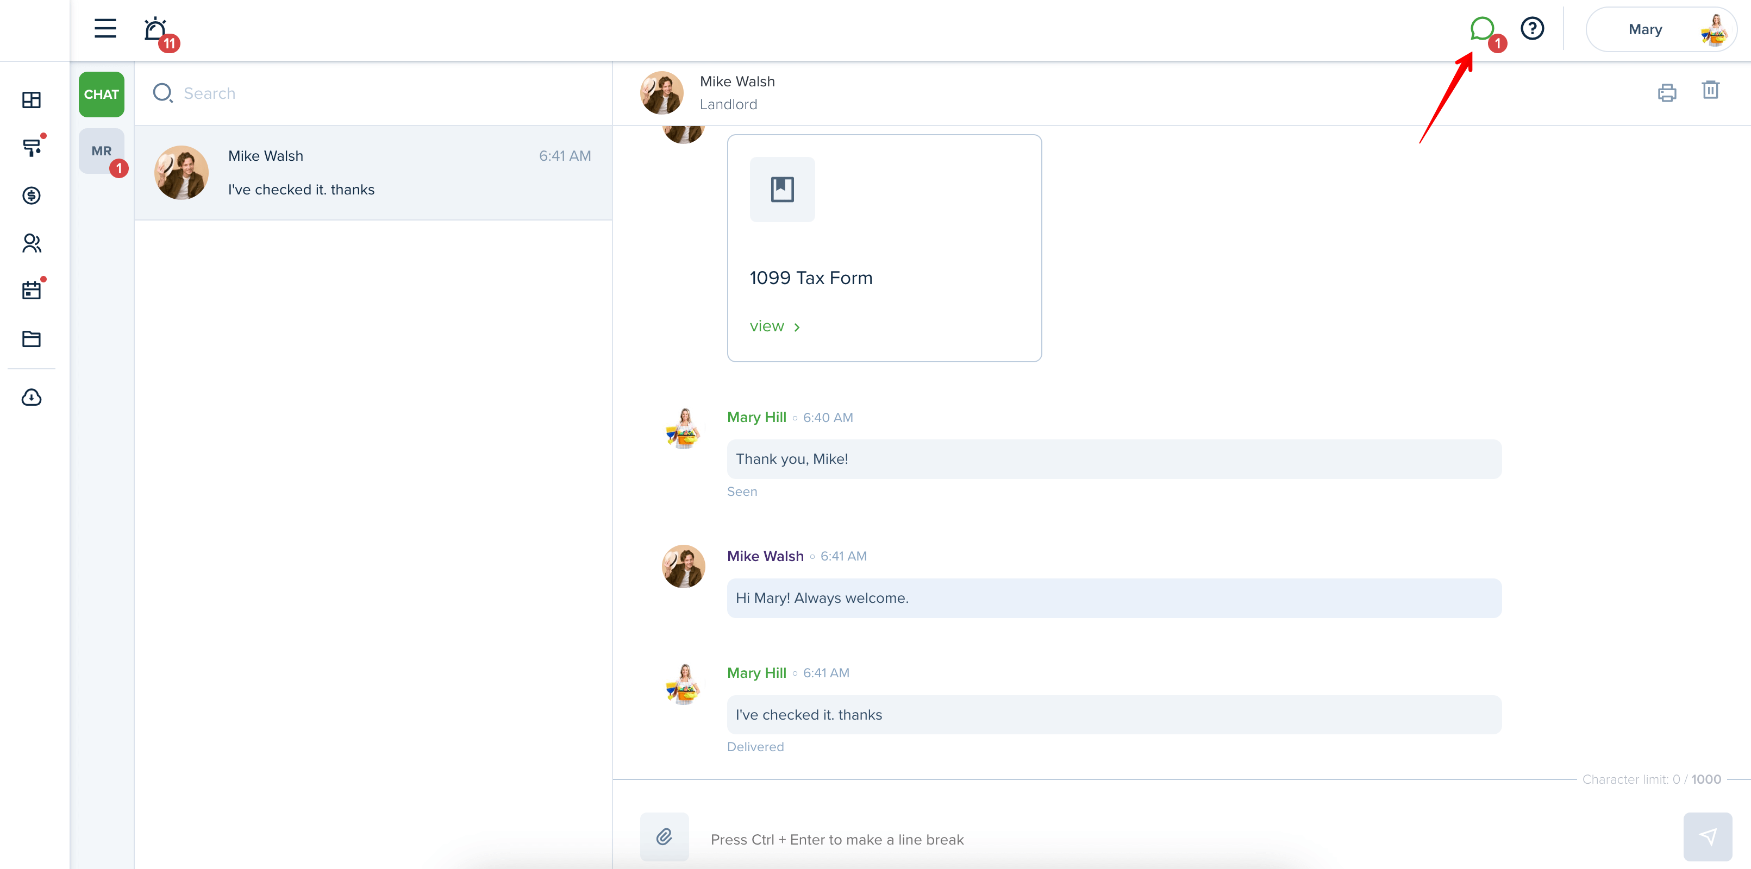Open the messages chat bubble icon
This screenshot has height=869, width=1751.
click(x=1482, y=29)
